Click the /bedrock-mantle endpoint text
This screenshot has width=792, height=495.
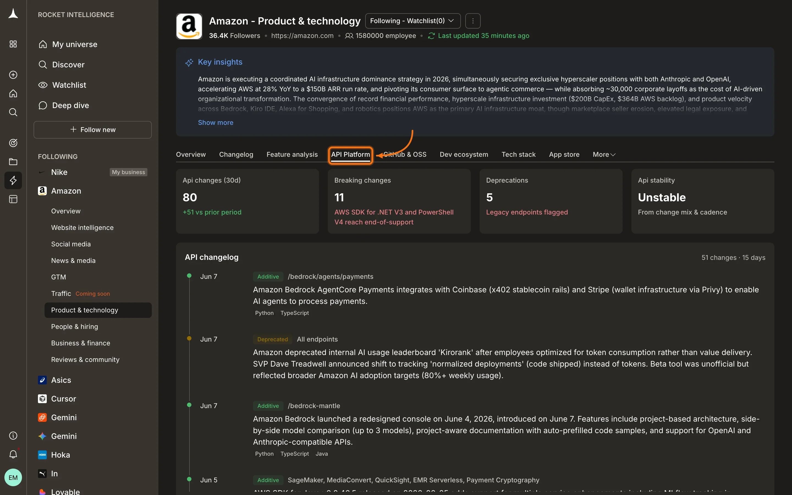[313, 406]
